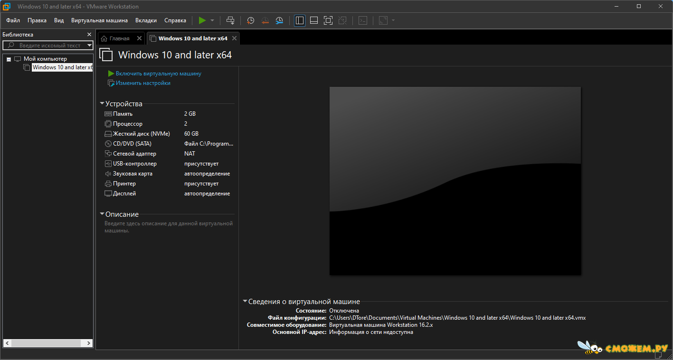Image resolution: width=673 pixels, height=360 pixels.
Task: Switch to the Главная tab
Action: pos(119,38)
